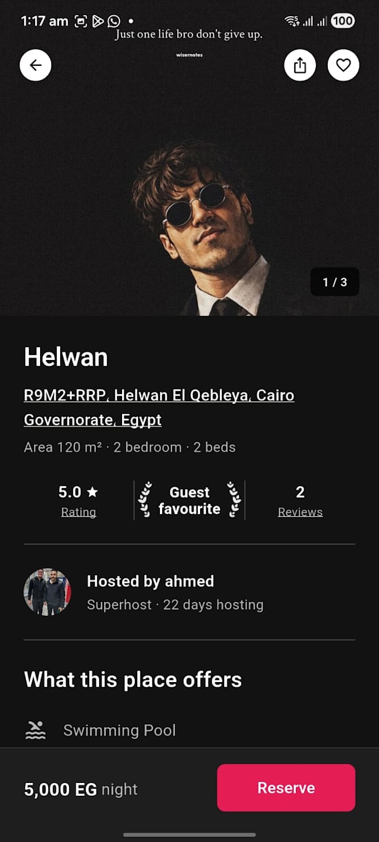
Task: Tap the Swimming Pool amenity label
Action: click(x=119, y=731)
